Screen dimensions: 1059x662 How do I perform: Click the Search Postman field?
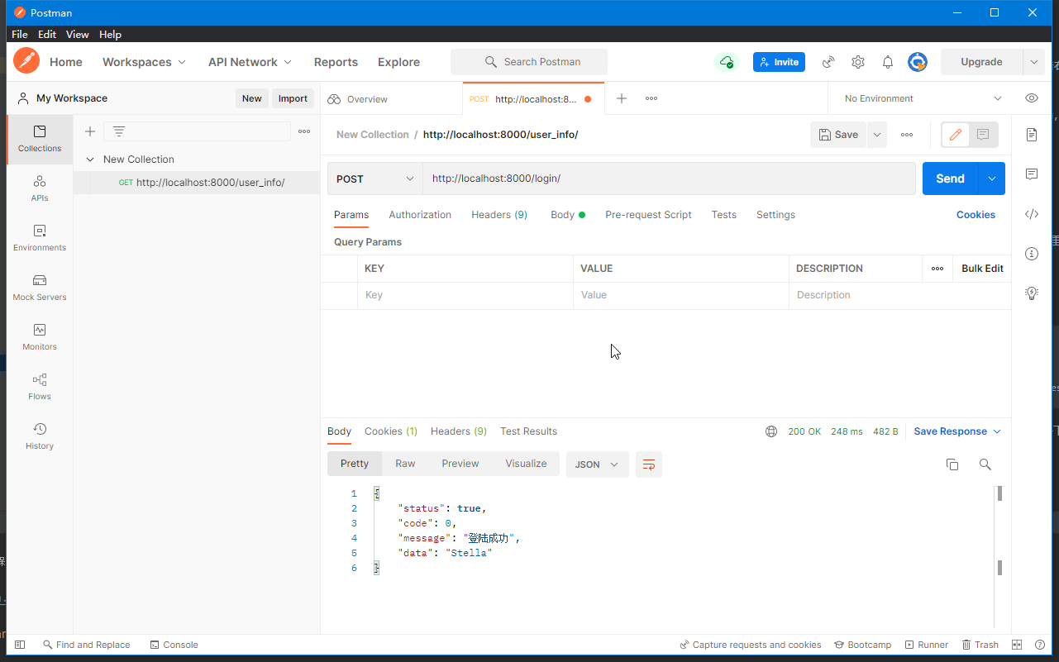point(529,62)
